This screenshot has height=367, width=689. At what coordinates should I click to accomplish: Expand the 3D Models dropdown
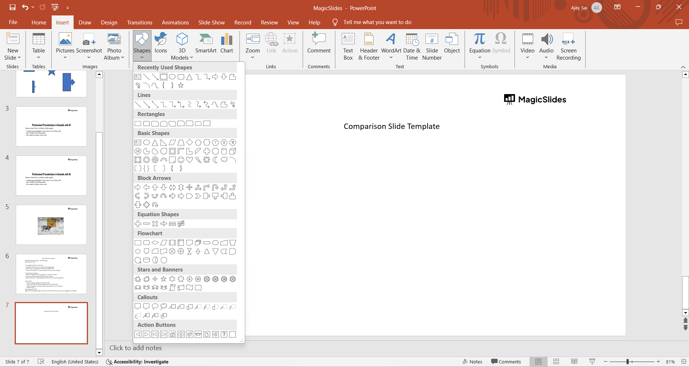pos(191,58)
